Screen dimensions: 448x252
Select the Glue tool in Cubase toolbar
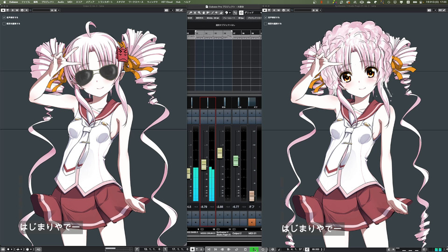point(190,13)
